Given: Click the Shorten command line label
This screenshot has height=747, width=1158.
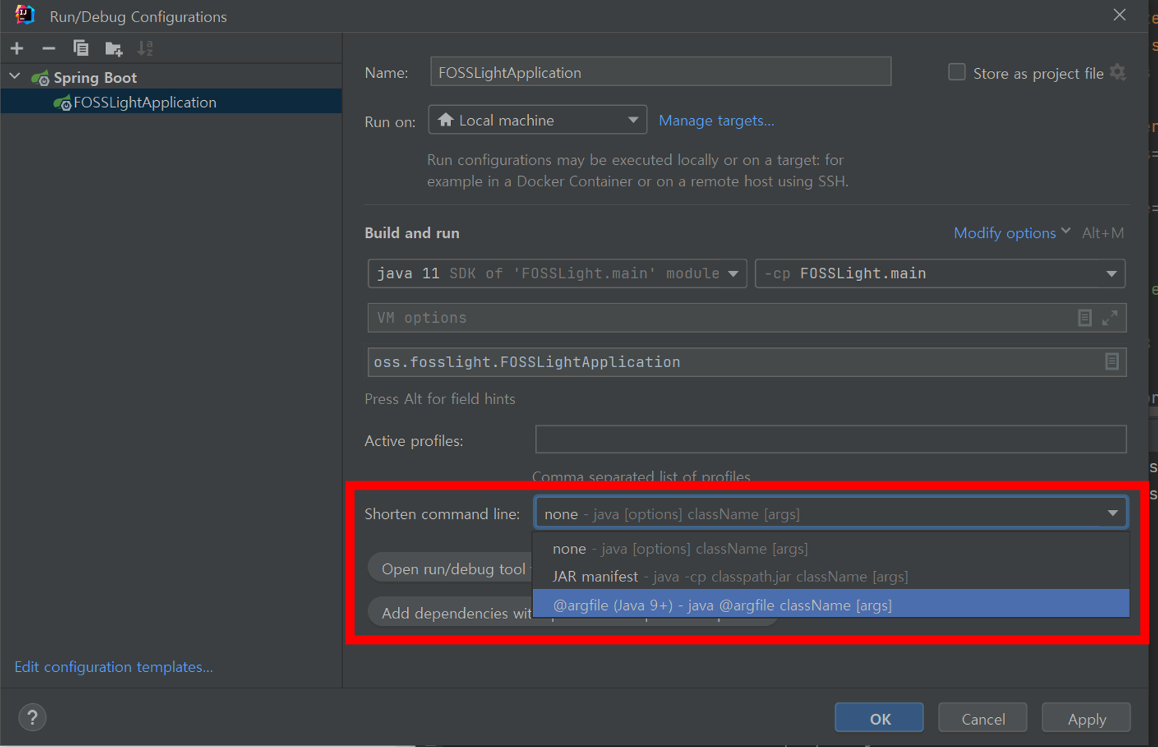Looking at the screenshot, I should 442,514.
